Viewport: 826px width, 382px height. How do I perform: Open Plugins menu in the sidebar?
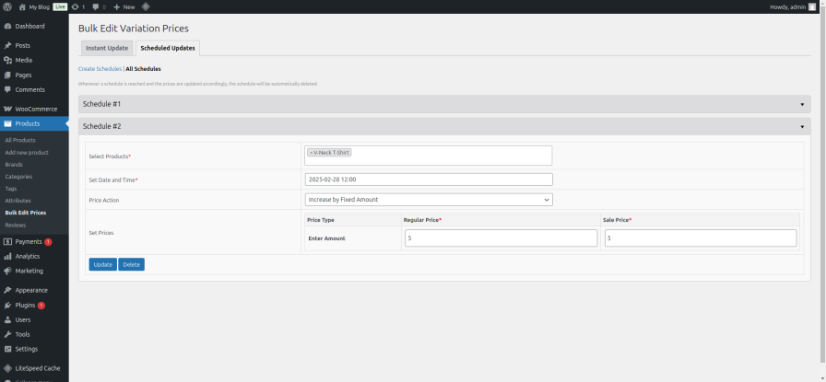tap(25, 305)
